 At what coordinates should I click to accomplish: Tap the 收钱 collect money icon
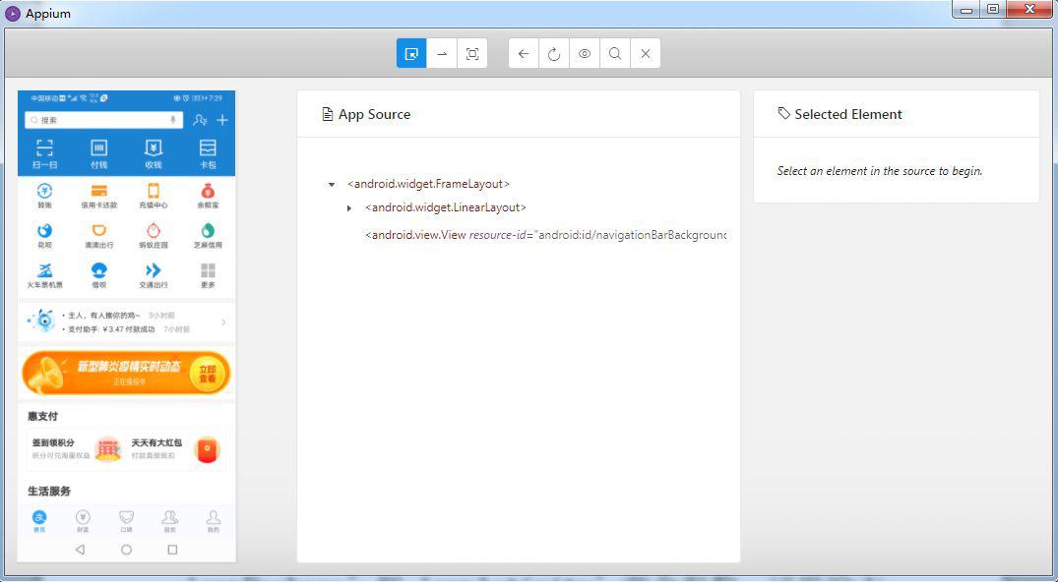coord(154,147)
